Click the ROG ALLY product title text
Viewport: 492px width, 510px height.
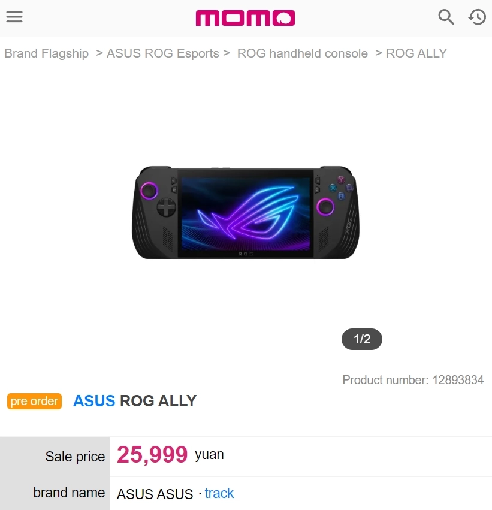point(158,401)
